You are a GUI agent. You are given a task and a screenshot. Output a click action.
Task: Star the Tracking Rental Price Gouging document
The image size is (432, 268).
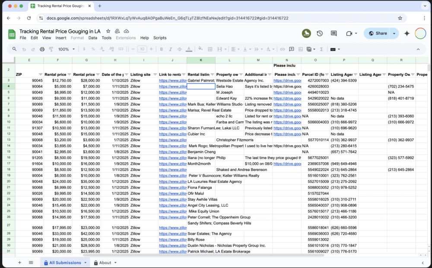click(x=108, y=32)
